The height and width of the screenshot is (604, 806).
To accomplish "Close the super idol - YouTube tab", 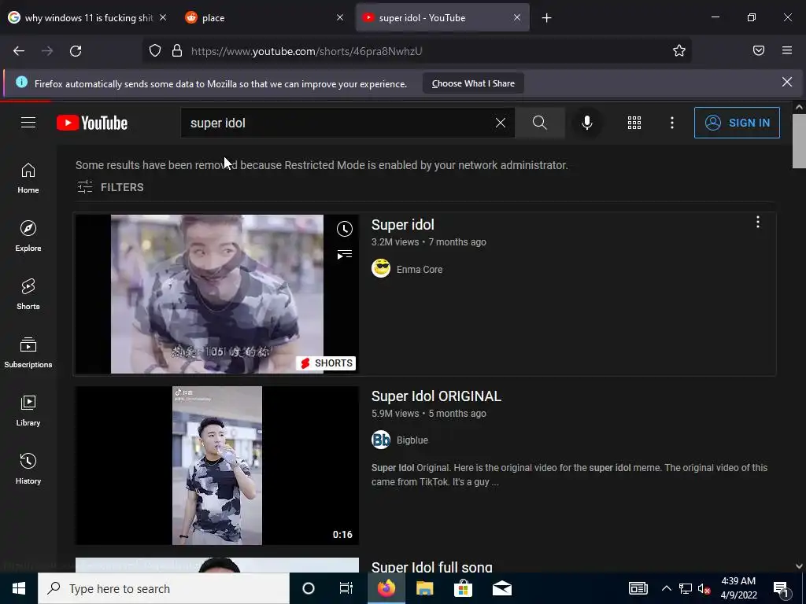I will point(517,17).
